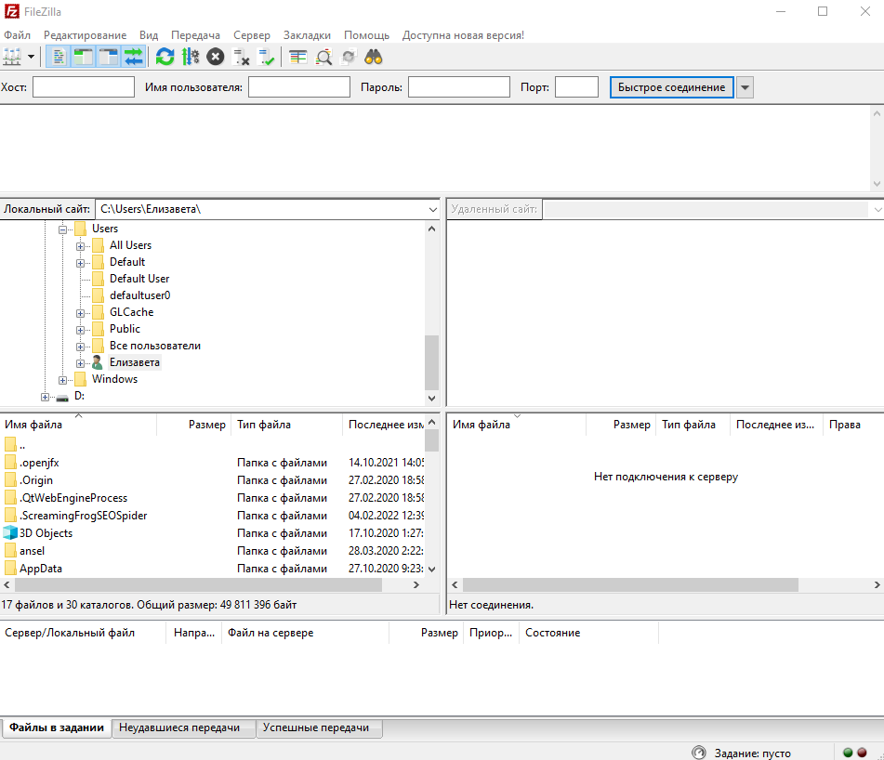Open the Закладки menu
The image size is (884, 760).
pyautogui.click(x=307, y=35)
